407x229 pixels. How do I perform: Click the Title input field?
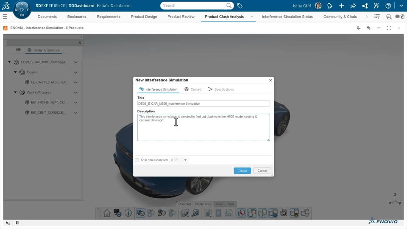[x=203, y=103]
